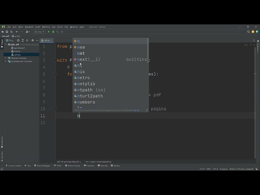260x195 pixels.
Task: Open the Refactor menu
Action: pos(46,27)
